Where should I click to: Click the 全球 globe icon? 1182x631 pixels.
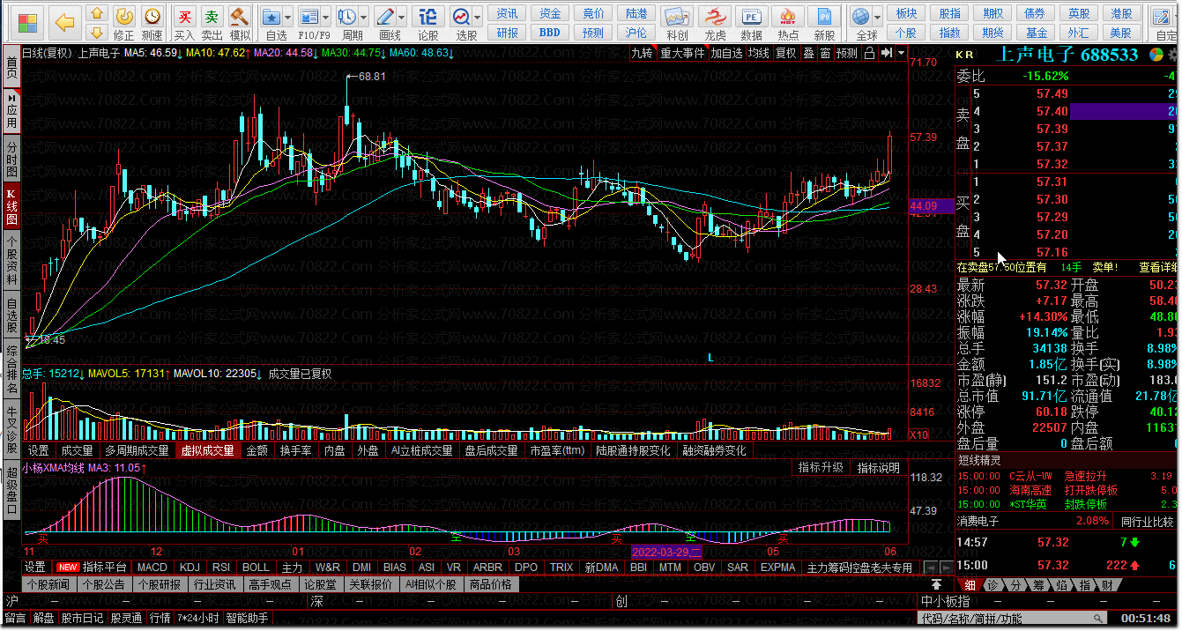pyautogui.click(x=861, y=16)
